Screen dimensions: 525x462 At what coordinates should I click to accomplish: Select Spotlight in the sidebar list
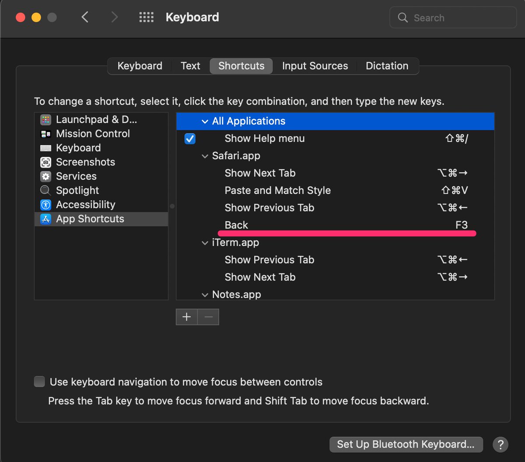tap(101, 191)
